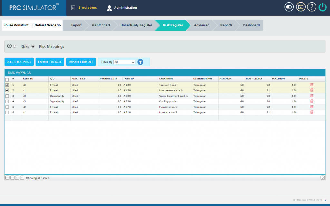Image resolution: width=330 pixels, height=206 pixels.
Task: Select the Risks radio button
Action: pyautogui.click(x=15, y=46)
